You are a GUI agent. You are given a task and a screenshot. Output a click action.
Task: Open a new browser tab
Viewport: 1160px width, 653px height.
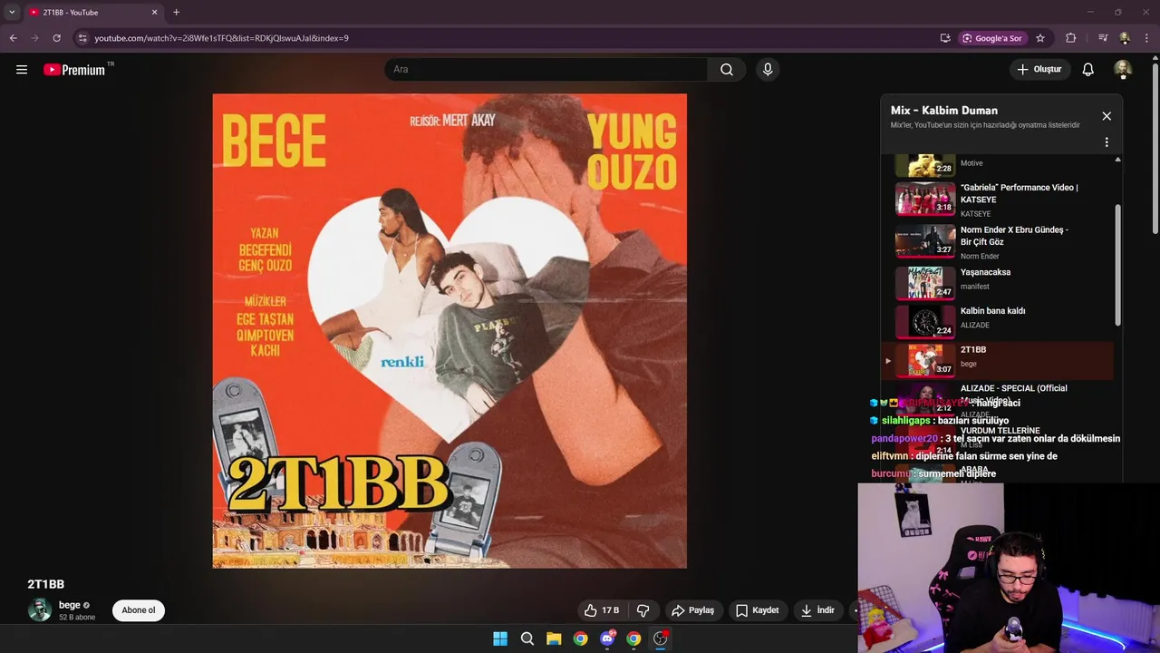tap(176, 13)
